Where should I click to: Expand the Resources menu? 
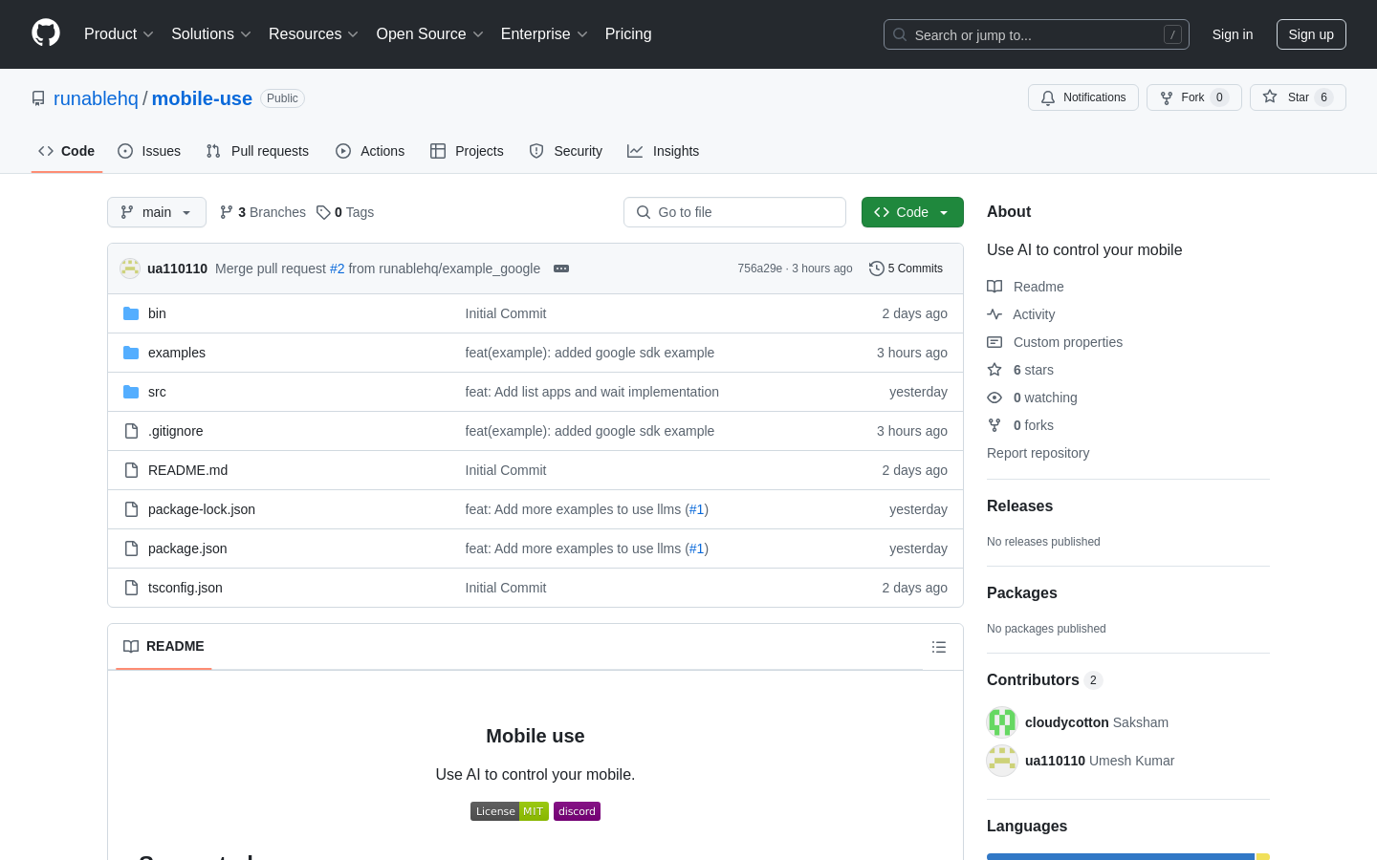tap(314, 34)
